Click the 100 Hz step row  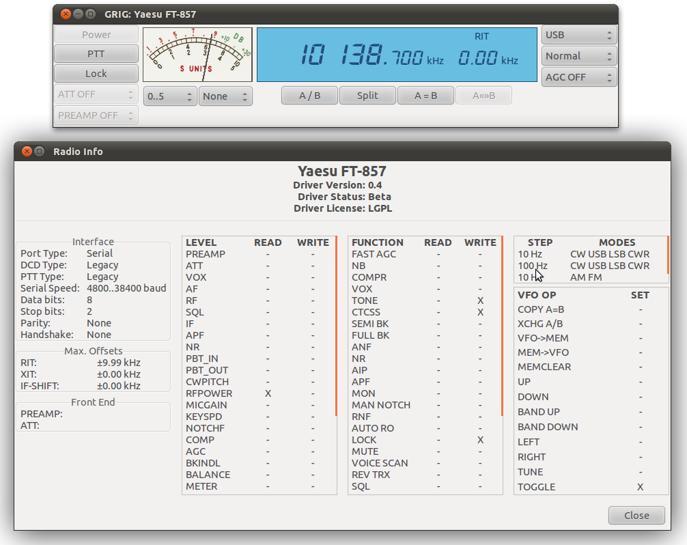pyautogui.click(x=591, y=266)
